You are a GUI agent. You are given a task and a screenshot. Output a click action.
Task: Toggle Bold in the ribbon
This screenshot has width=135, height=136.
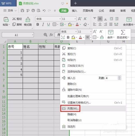point(38,24)
